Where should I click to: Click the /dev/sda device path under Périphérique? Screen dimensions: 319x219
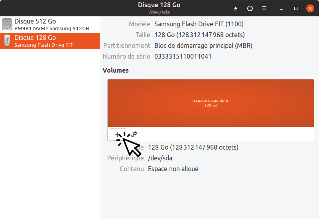[x=160, y=158]
